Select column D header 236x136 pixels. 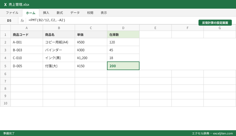tap(123, 28)
